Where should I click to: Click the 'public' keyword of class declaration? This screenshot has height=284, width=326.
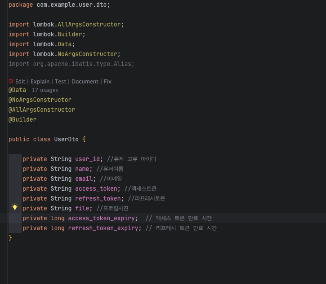point(19,139)
